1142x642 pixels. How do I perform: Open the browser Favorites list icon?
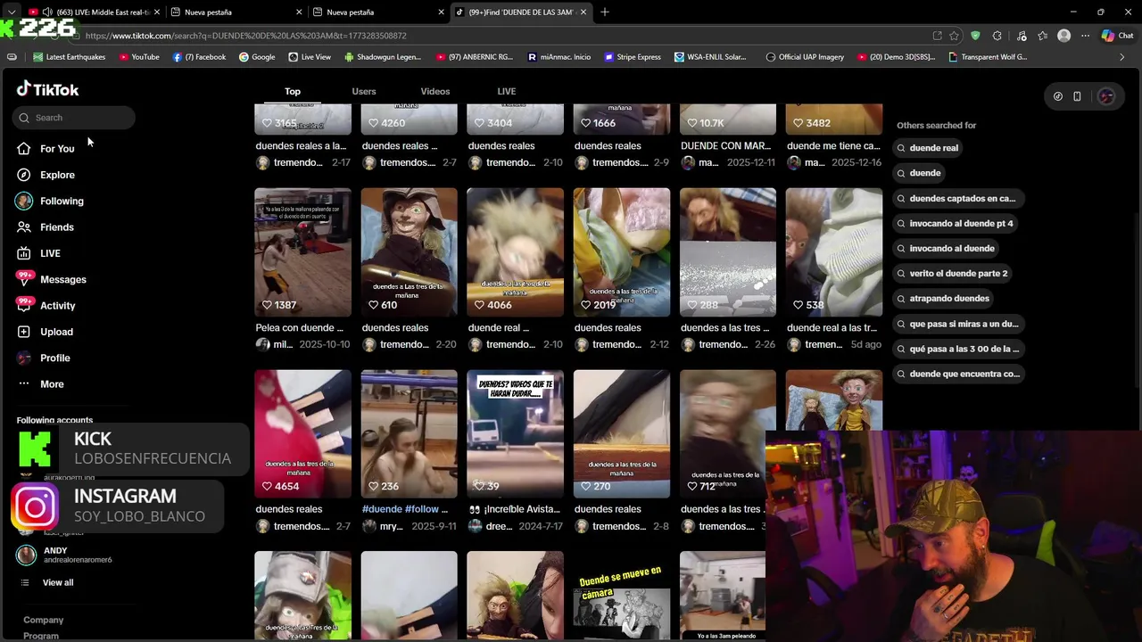coord(1041,36)
